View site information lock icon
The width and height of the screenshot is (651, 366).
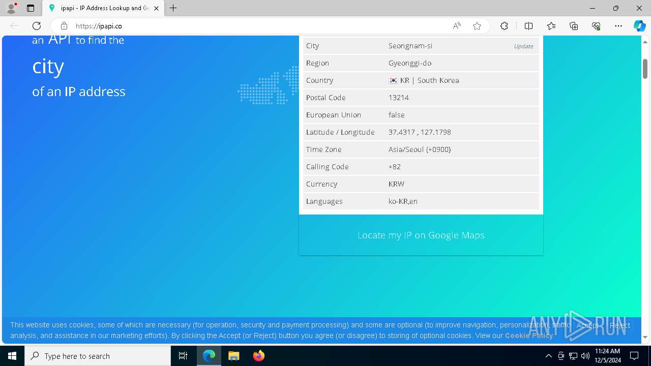pos(64,26)
